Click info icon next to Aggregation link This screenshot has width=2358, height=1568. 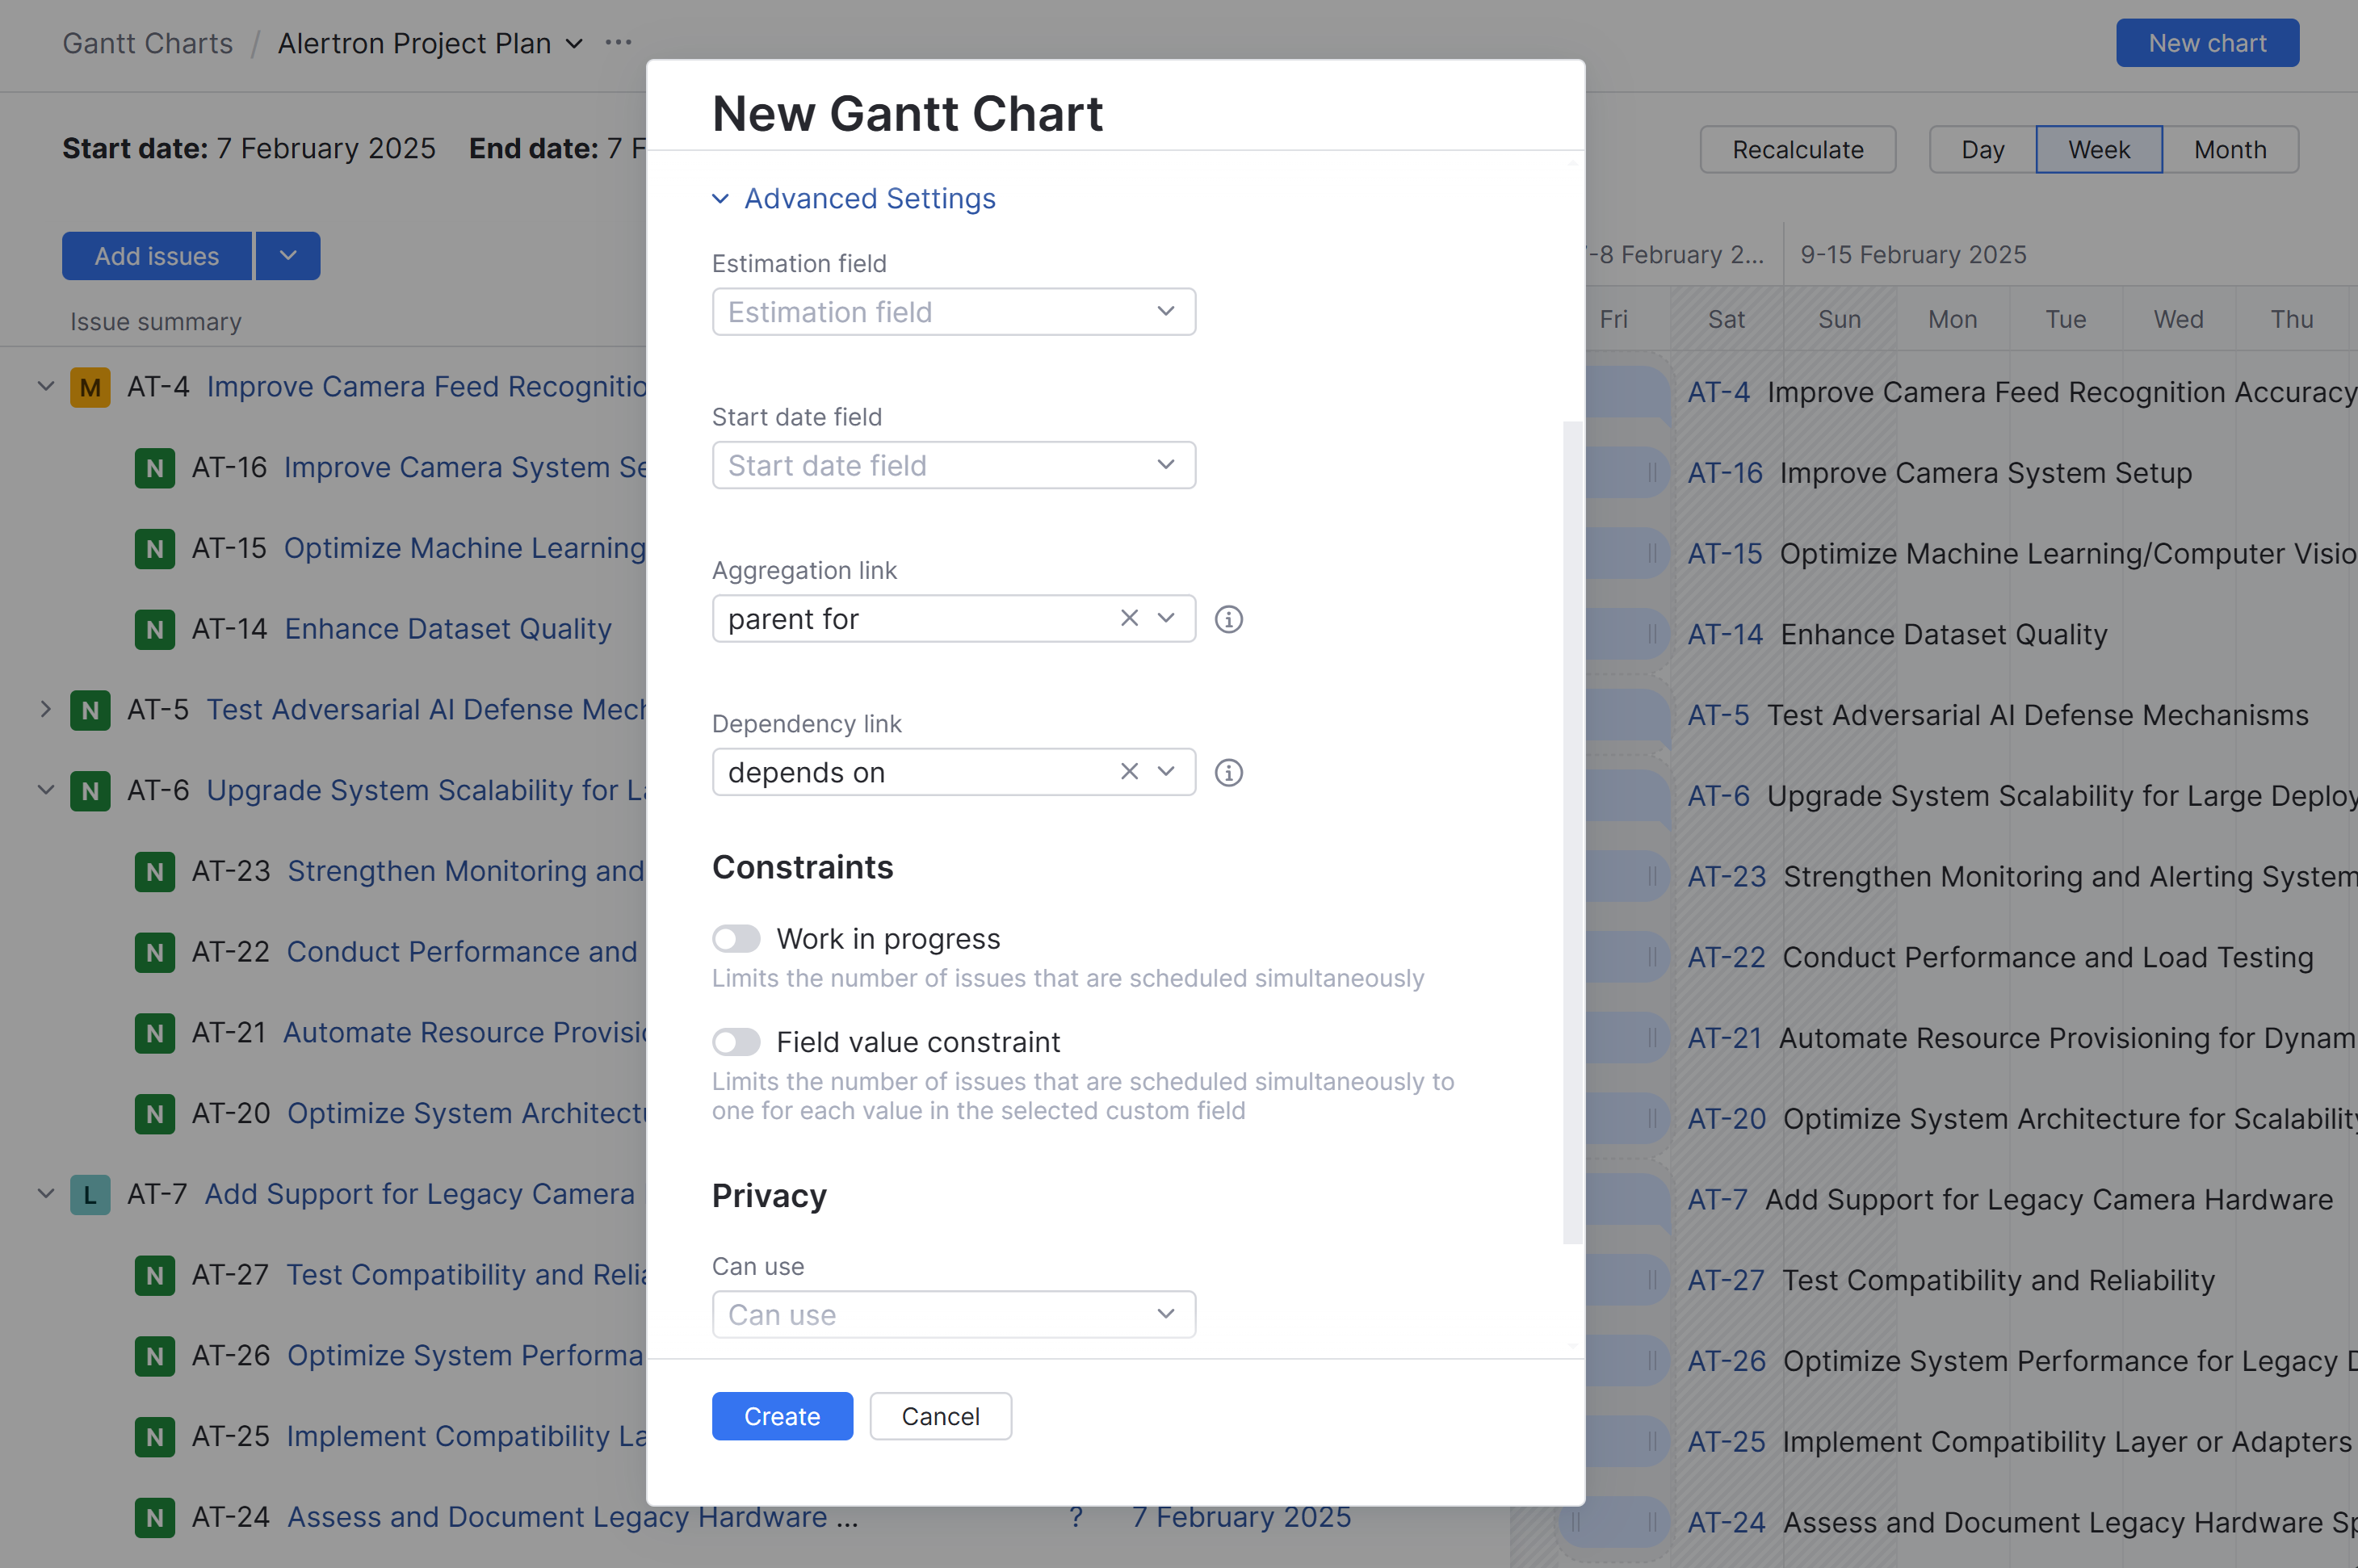click(x=1228, y=619)
